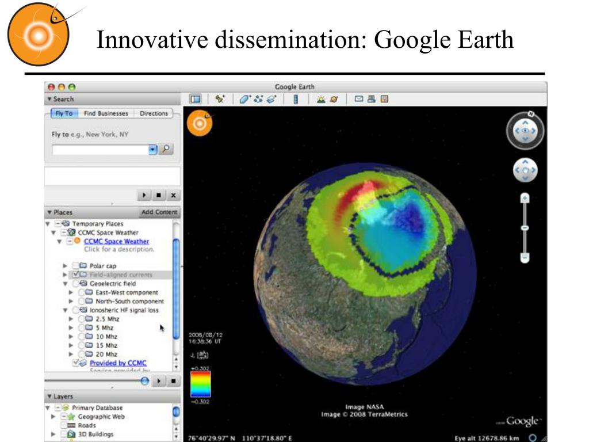
Task: Expand the 15 Mhz tree item
Action: pyautogui.click(x=71, y=345)
